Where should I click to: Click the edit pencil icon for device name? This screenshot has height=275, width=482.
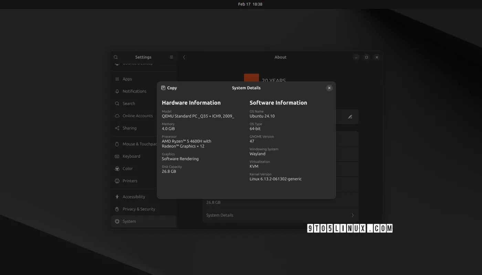(x=350, y=117)
